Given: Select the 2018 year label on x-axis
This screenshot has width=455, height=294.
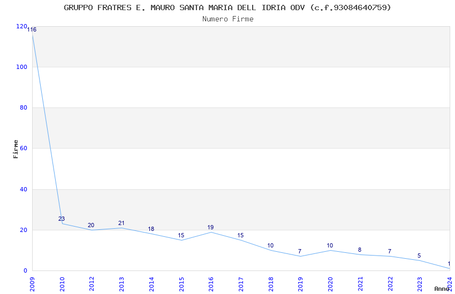Looking at the screenshot, I should click(x=271, y=284).
